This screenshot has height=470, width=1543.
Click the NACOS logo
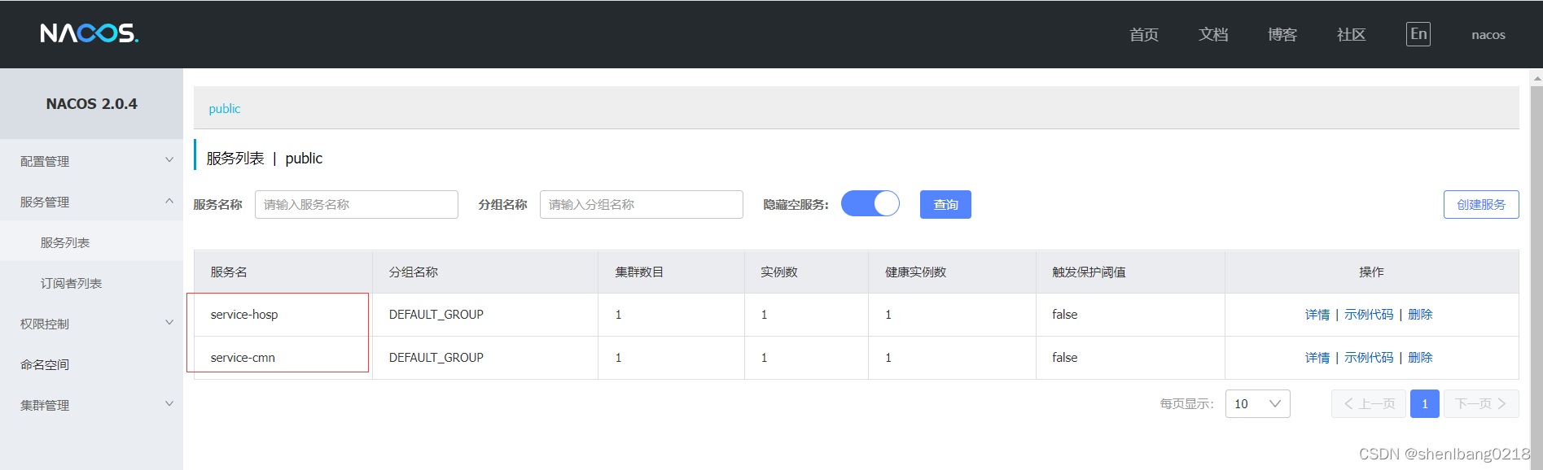point(90,33)
